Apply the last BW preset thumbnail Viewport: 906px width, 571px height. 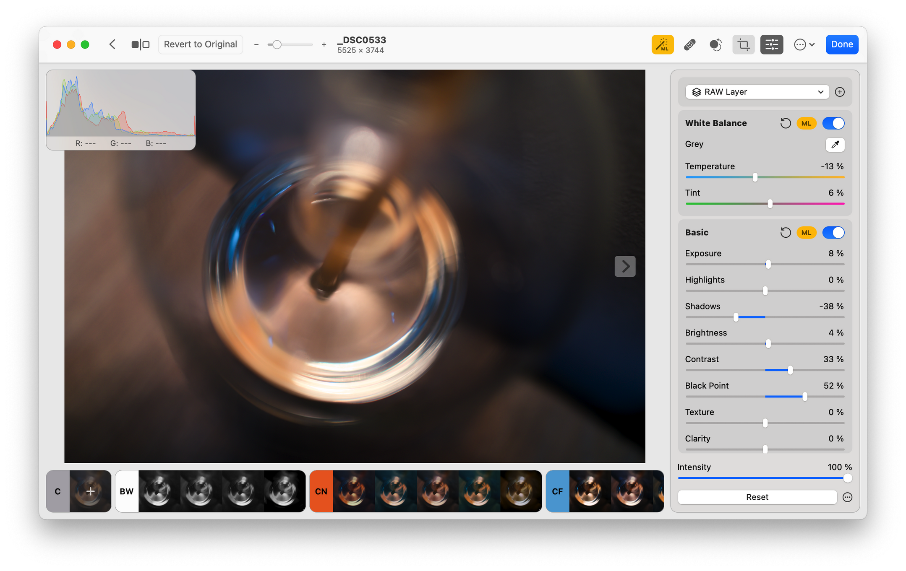[285, 491]
